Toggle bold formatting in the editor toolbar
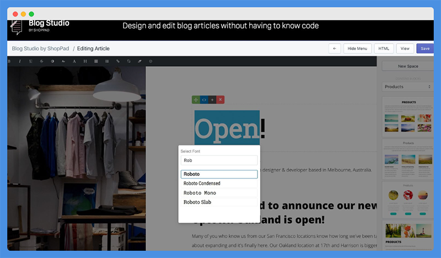The width and height of the screenshot is (441, 258). pos(9,61)
